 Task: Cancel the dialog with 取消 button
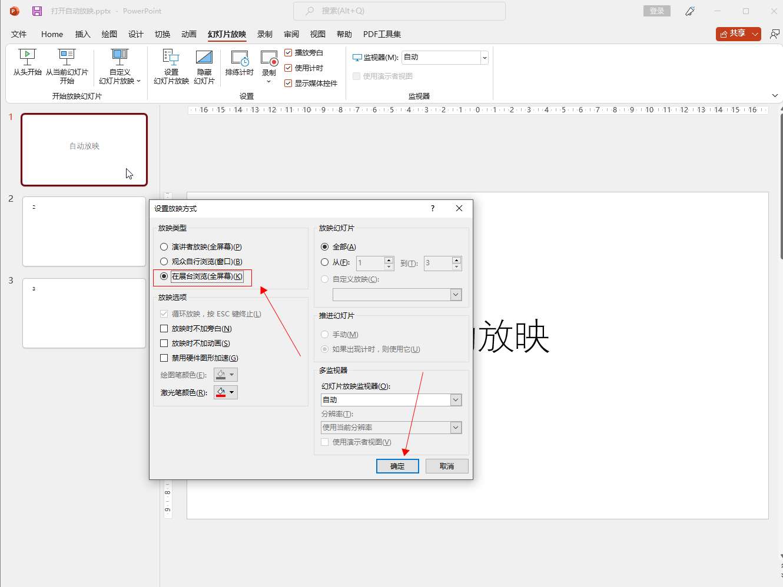[x=447, y=466]
